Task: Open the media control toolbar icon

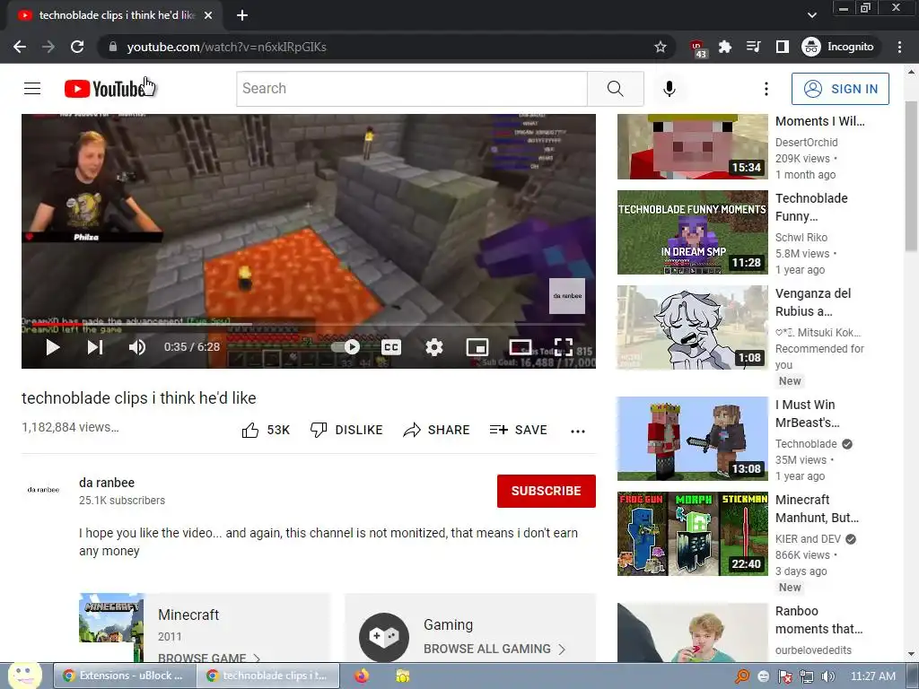Action: click(754, 47)
